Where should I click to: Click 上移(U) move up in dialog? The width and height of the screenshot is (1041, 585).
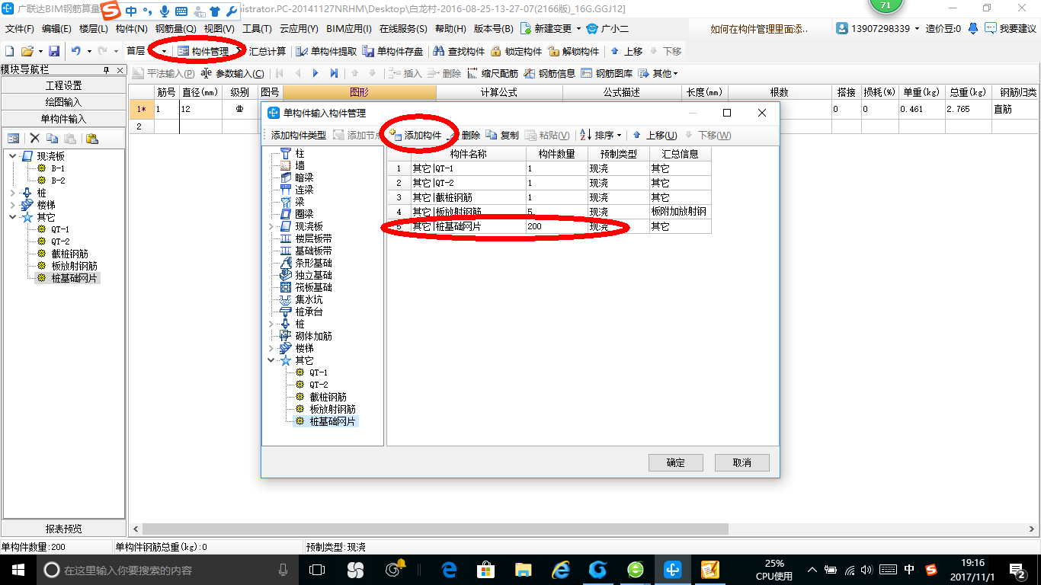[655, 135]
